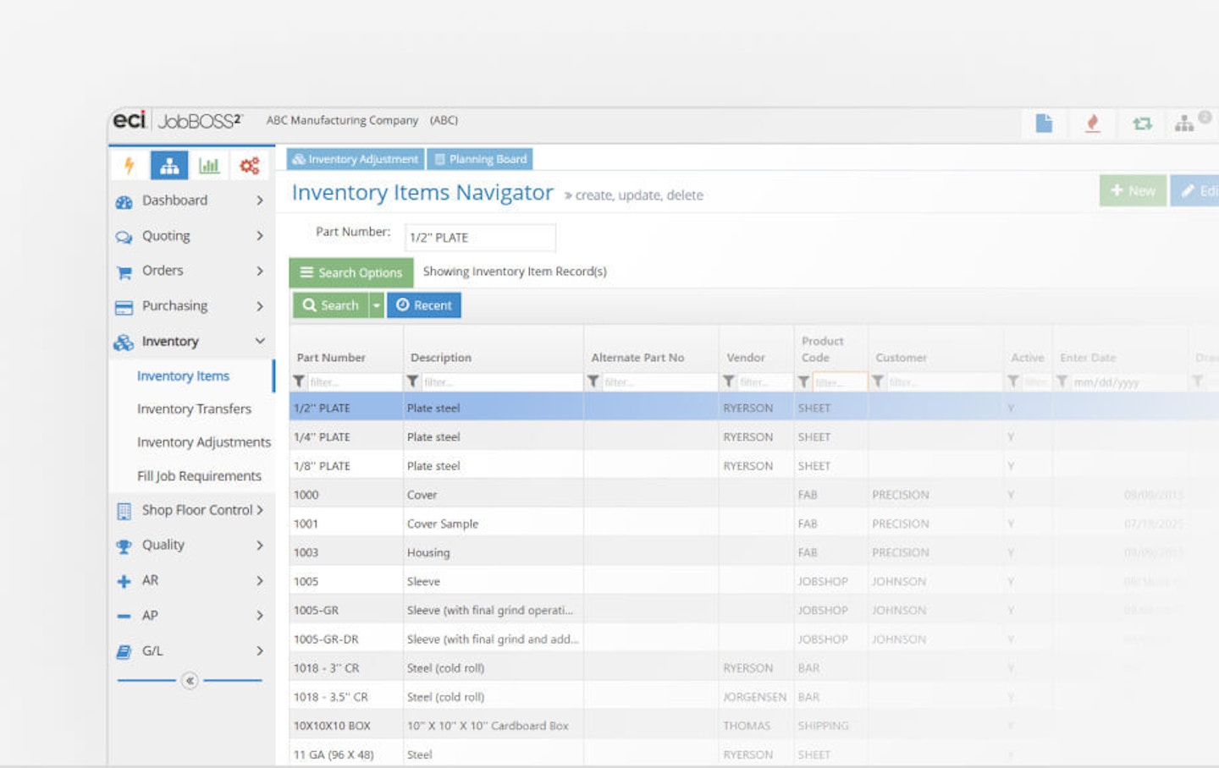Click the Quality trophy icon
1219x768 pixels.
click(124, 546)
